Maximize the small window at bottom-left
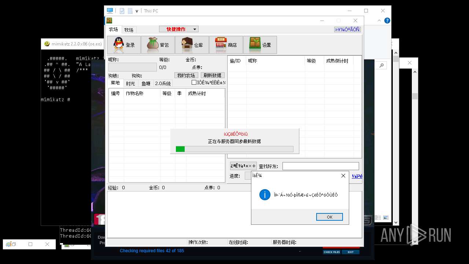Viewport: 469px width, 264px height. coord(30,244)
